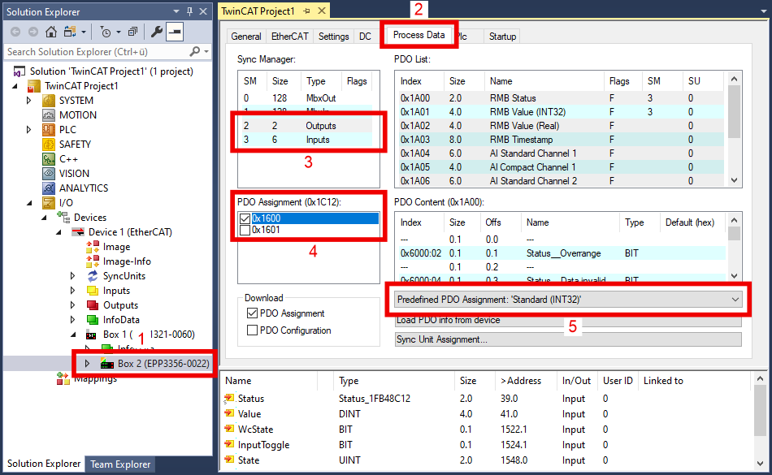Expand the Box 2 tree node
Image resolution: width=772 pixels, height=475 pixels.
88,364
